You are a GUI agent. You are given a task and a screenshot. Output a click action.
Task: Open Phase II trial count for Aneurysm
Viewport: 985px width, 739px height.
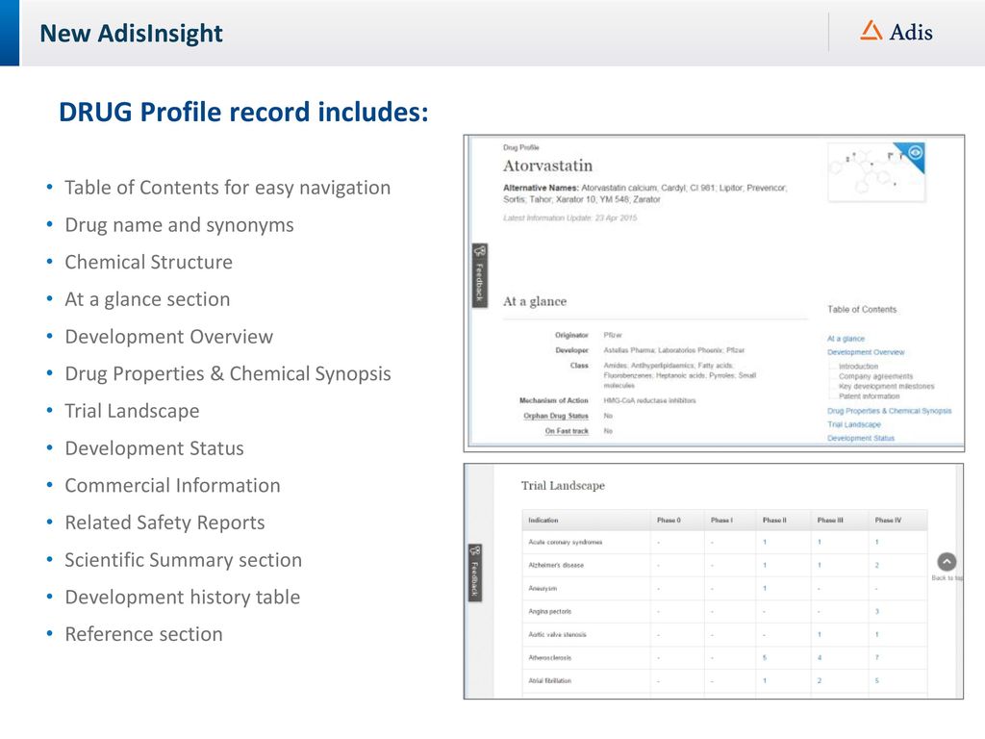pyautogui.click(x=765, y=588)
